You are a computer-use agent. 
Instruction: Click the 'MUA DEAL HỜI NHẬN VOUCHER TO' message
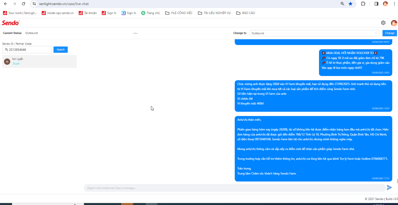pos(355,62)
